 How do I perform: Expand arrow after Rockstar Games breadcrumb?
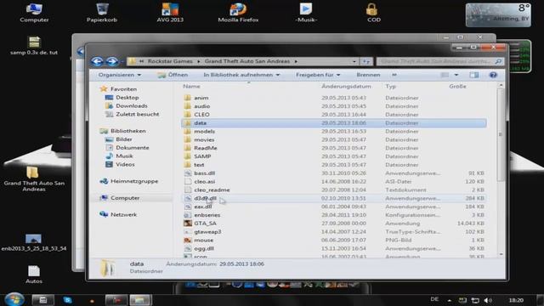[199, 61]
